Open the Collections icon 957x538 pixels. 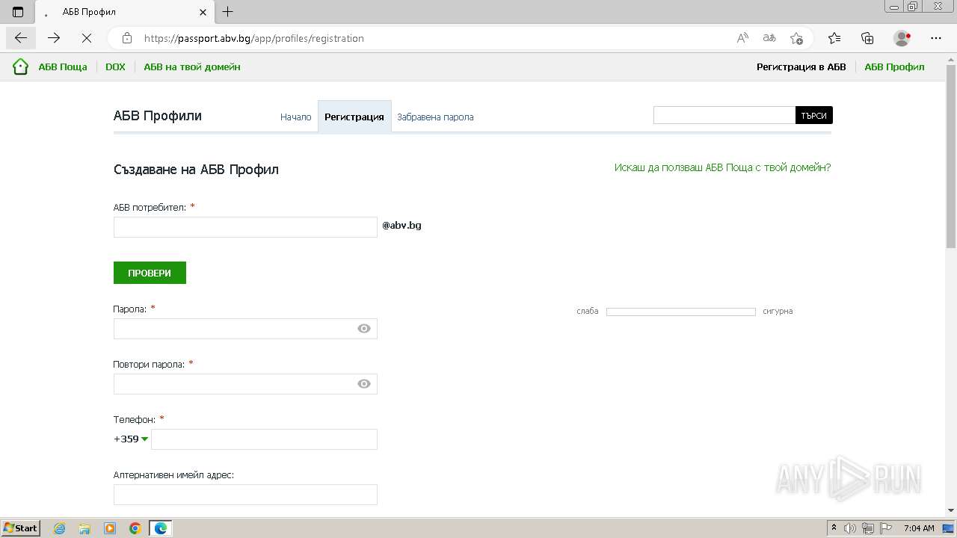[x=867, y=38]
